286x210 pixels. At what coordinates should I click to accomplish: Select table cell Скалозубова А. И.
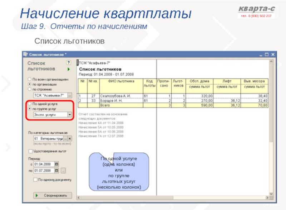(121, 96)
